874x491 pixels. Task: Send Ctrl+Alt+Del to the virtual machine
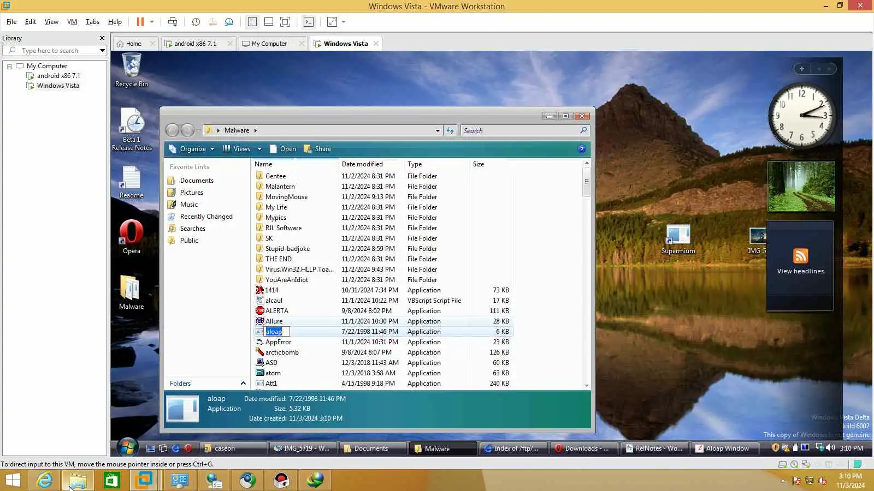pos(173,22)
